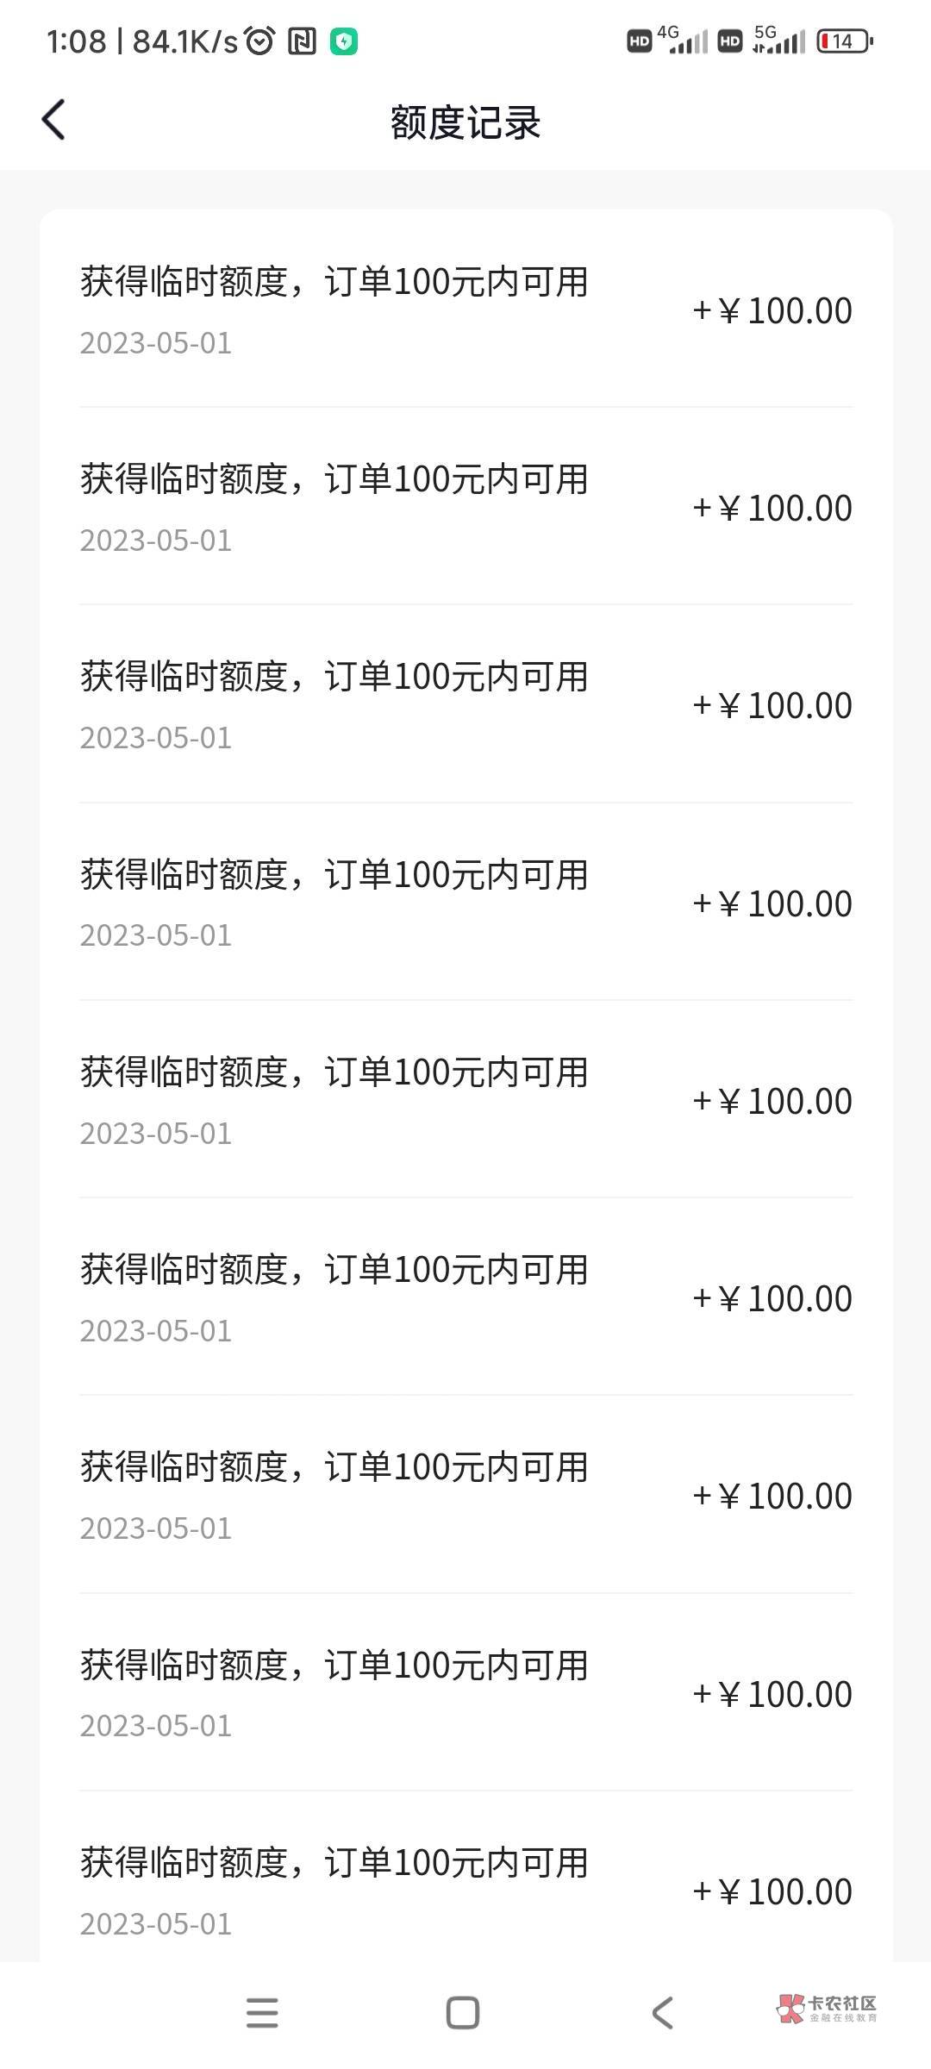Viewport: 931px width, 2069px height.
Task: Tap the 2023-05-01 date on fifth record
Action: pyautogui.click(x=156, y=1133)
